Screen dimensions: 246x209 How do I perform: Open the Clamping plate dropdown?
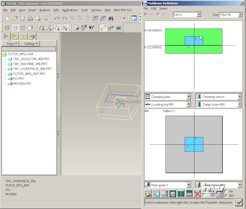189,97
